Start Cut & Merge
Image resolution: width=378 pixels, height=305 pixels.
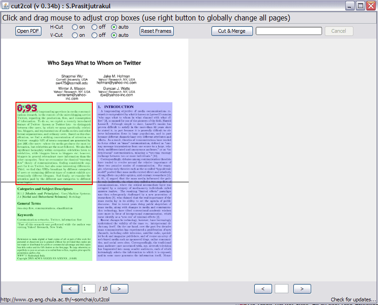coord(232,31)
